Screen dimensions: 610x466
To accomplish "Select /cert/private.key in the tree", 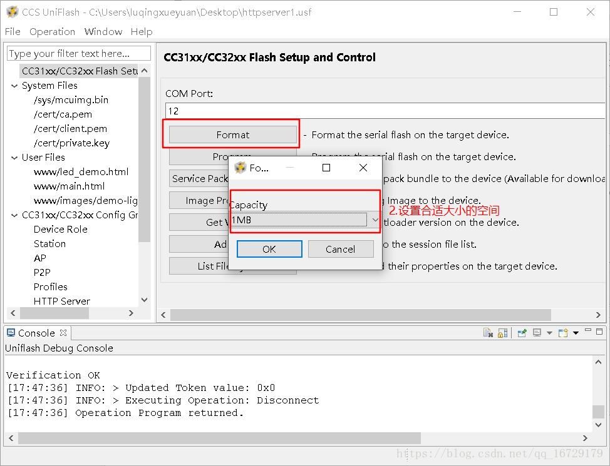I will [x=71, y=143].
